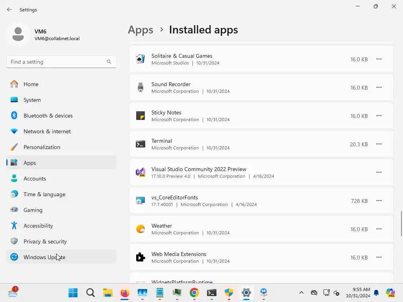The height and width of the screenshot is (302, 403).
Task: Click the Sound Recorder microphone icon
Action: (140, 87)
